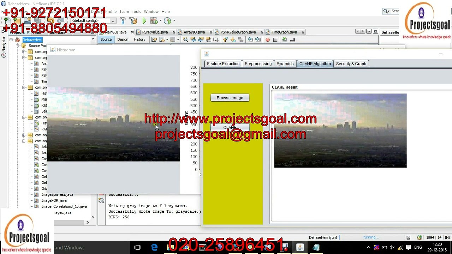The image size is (452, 254).
Task: Click the search magnifier in the Quick Search box
Action: click(x=386, y=11)
